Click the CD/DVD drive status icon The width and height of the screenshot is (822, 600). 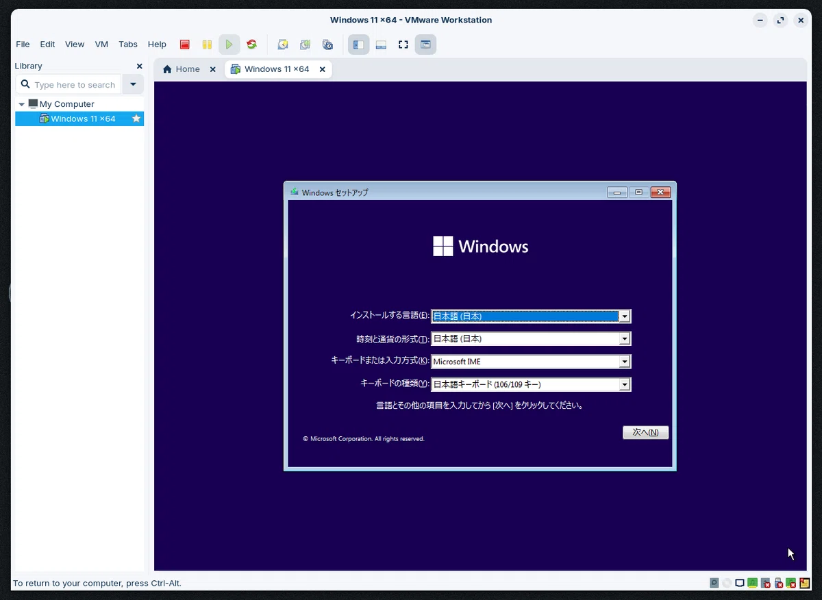(x=727, y=583)
